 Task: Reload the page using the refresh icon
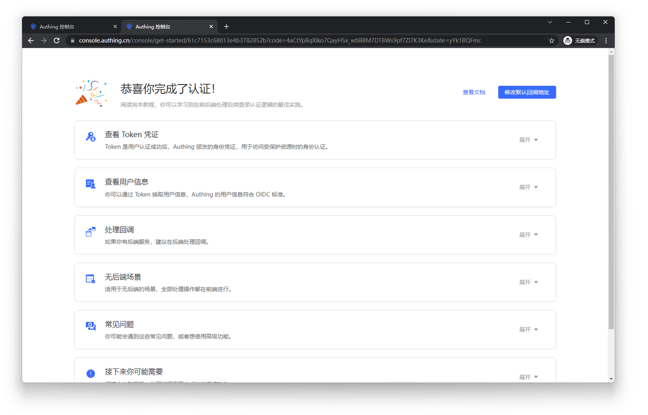point(57,40)
